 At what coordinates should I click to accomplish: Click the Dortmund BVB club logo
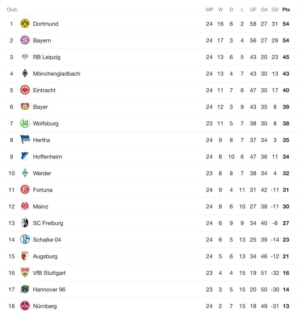pyautogui.click(x=25, y=24)
